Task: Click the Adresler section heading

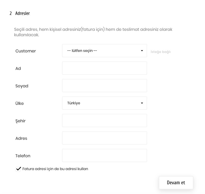Action: (22, 13)
